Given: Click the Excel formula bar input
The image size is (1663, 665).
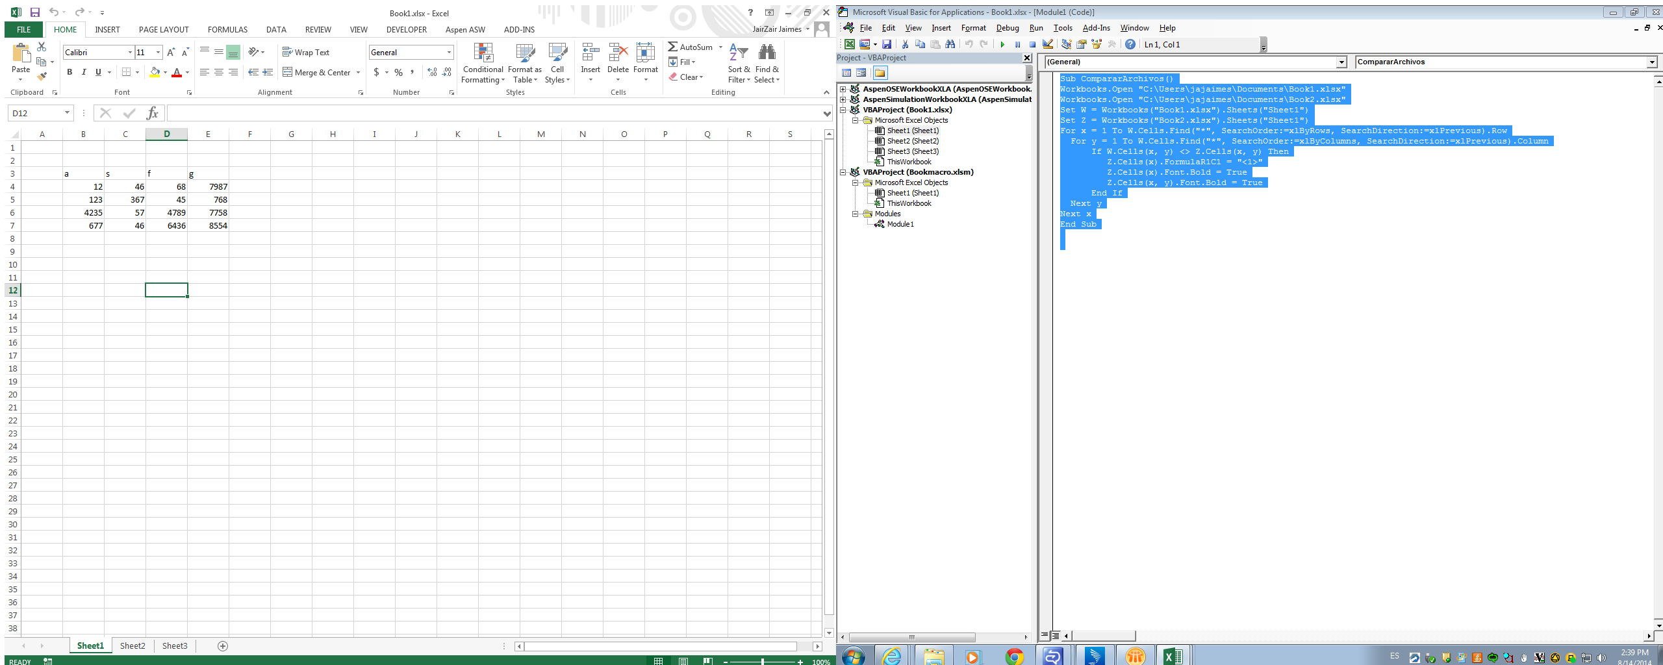Looking at the screenshot, I should [494, 113].
